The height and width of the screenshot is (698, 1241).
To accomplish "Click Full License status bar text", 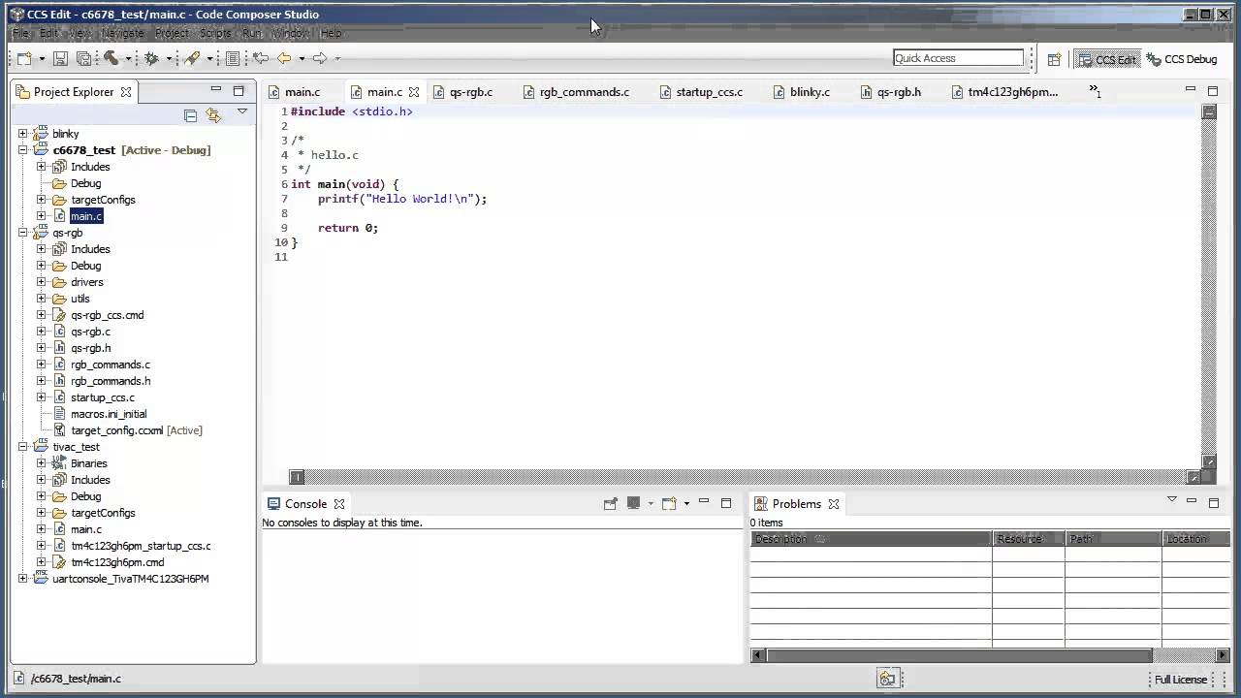I will coord(1180,680).
